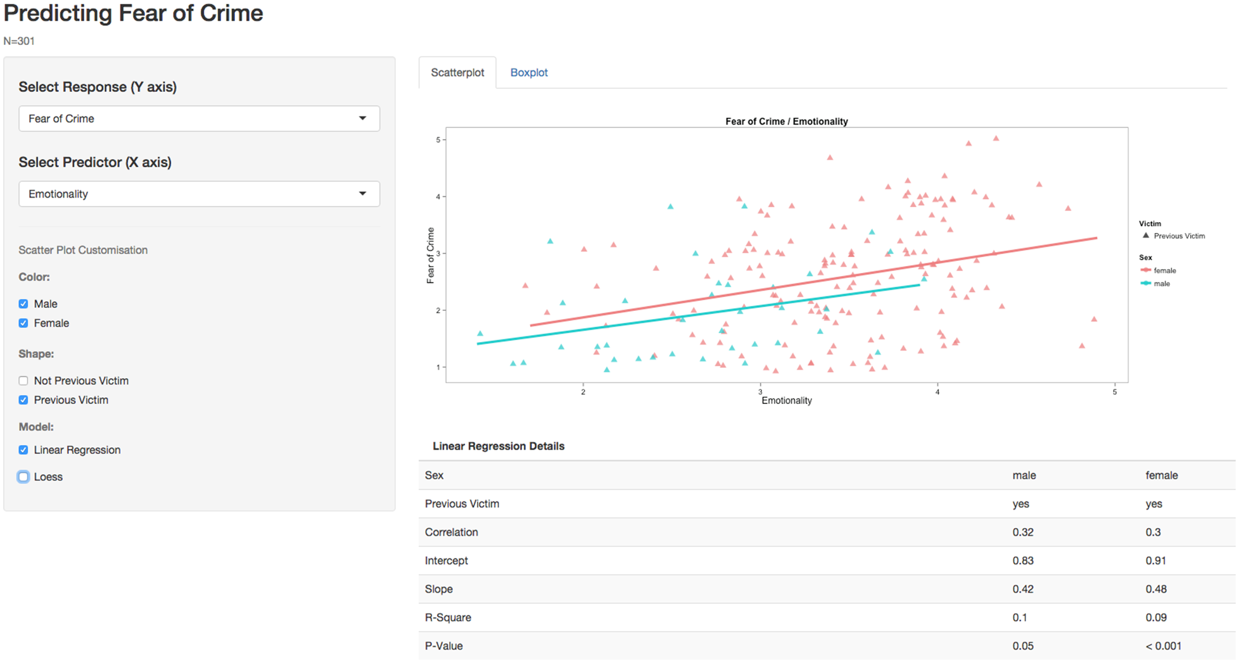Screen dimensions: 1239x663
Task: Click the female P-Value cell showing < 0.001
Action: 1163,646
